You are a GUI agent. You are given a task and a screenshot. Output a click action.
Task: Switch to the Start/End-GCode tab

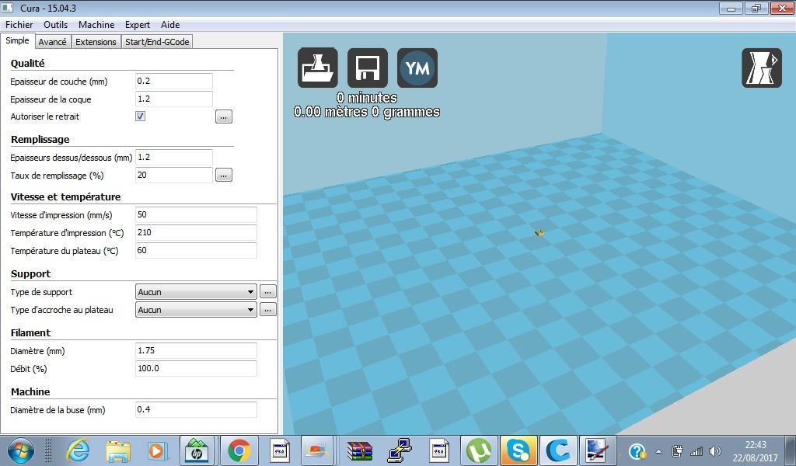[157, 42]
